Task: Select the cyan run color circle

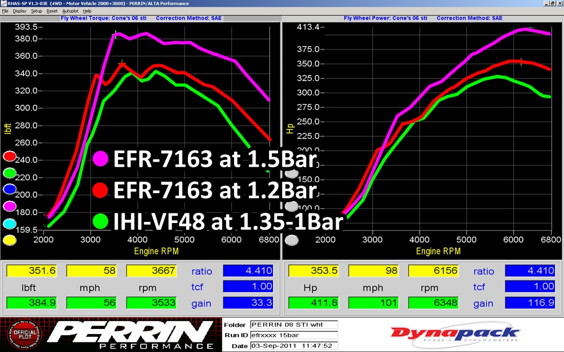Action: pos(10,224)
